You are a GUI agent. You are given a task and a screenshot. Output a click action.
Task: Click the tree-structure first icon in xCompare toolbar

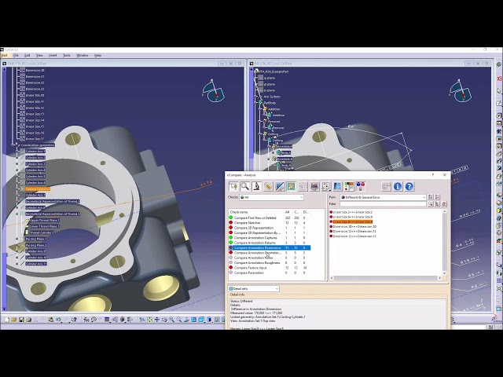233,186
